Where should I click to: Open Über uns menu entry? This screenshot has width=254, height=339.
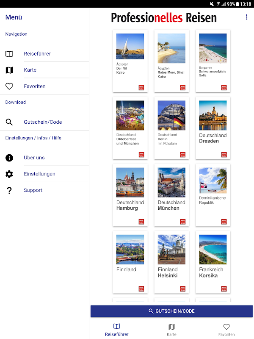pyautogui.click(x=34, y=158)
